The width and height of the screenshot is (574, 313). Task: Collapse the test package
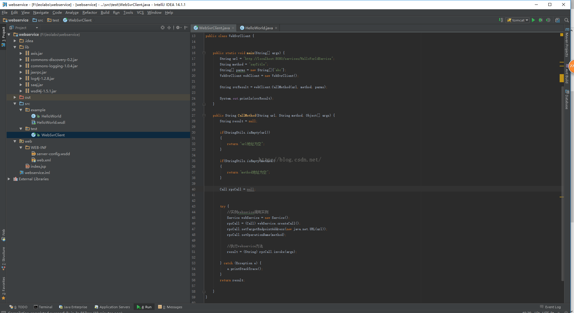tap(21, 129)
